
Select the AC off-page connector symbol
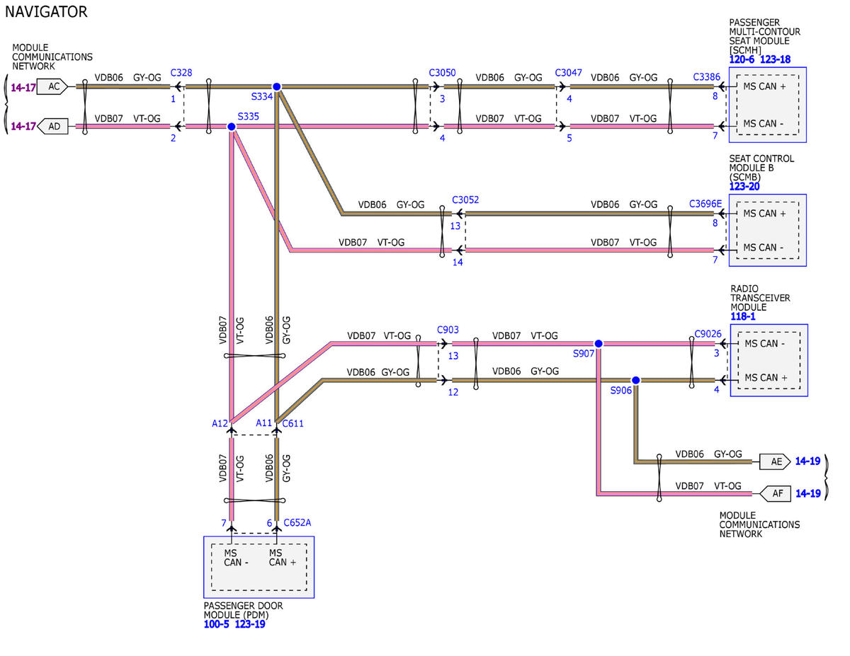tap(53, 87)
